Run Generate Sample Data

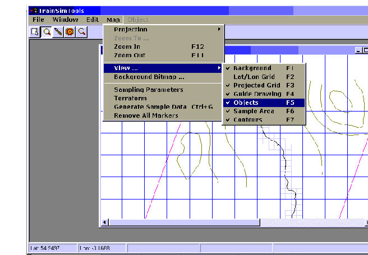pyautogui.click(x=164, y=107)
